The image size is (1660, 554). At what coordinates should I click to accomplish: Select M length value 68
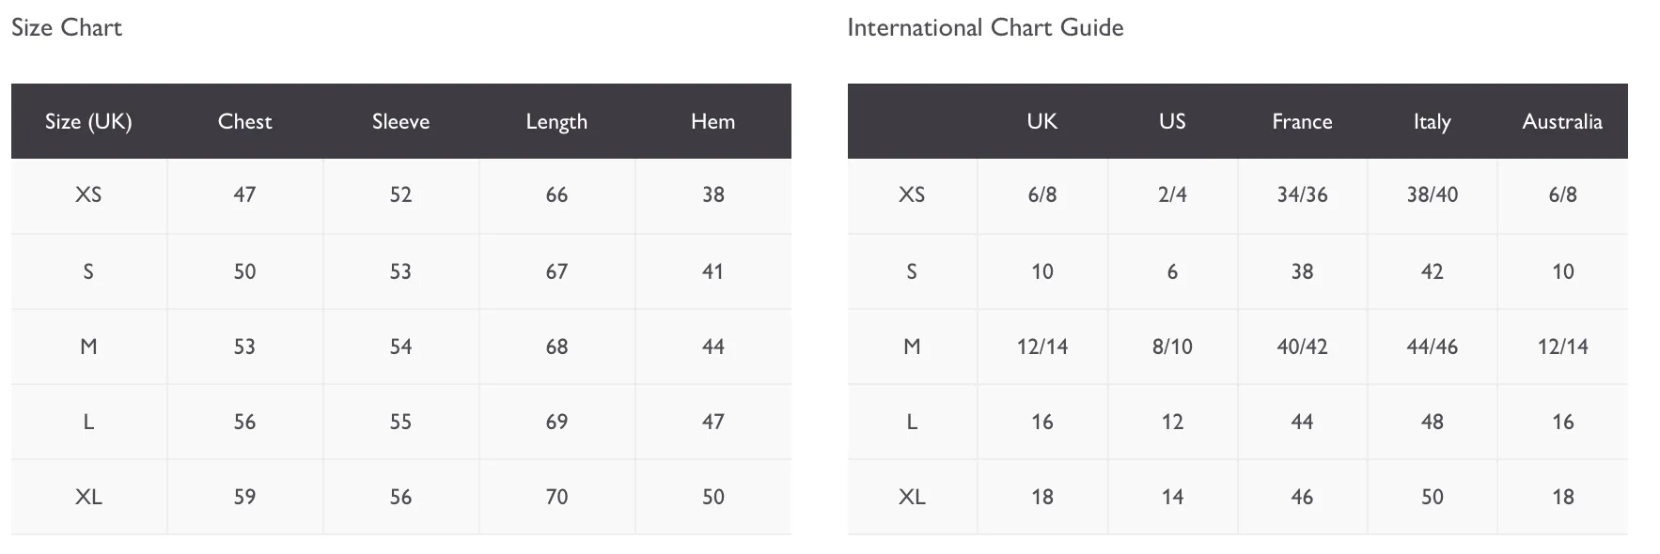[x=556, y=346]
